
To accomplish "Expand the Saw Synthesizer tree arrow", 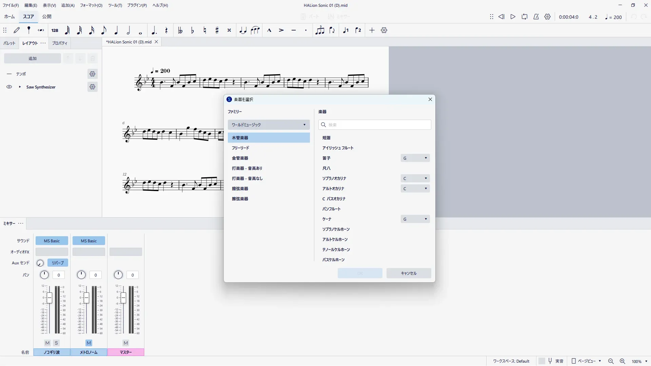I will [x=20, y=87].
